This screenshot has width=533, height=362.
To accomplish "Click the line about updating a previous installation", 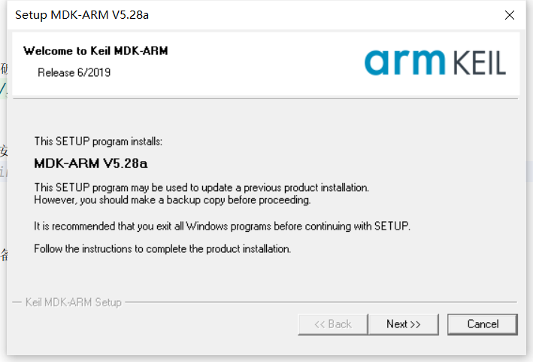I will (201, 187).
